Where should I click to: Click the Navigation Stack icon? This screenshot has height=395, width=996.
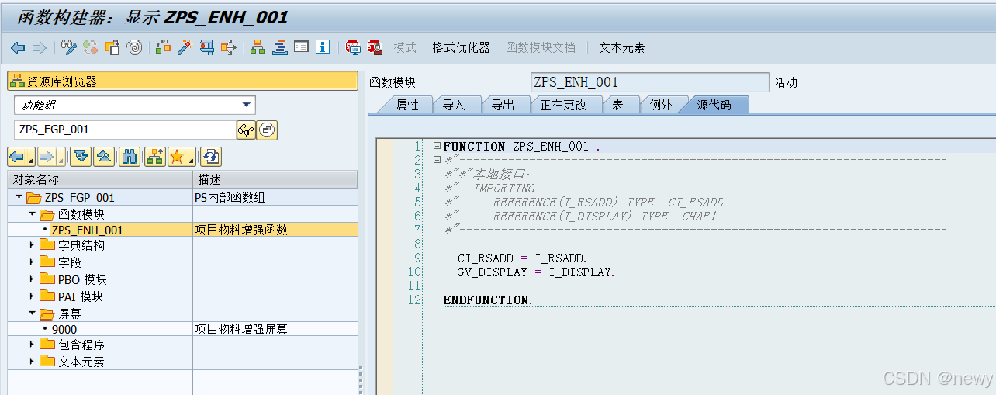[279, 47]
